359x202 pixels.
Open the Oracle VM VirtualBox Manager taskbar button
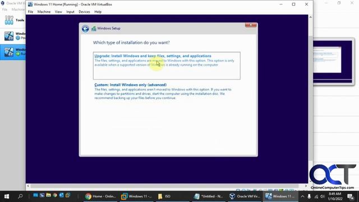(245, 196)
